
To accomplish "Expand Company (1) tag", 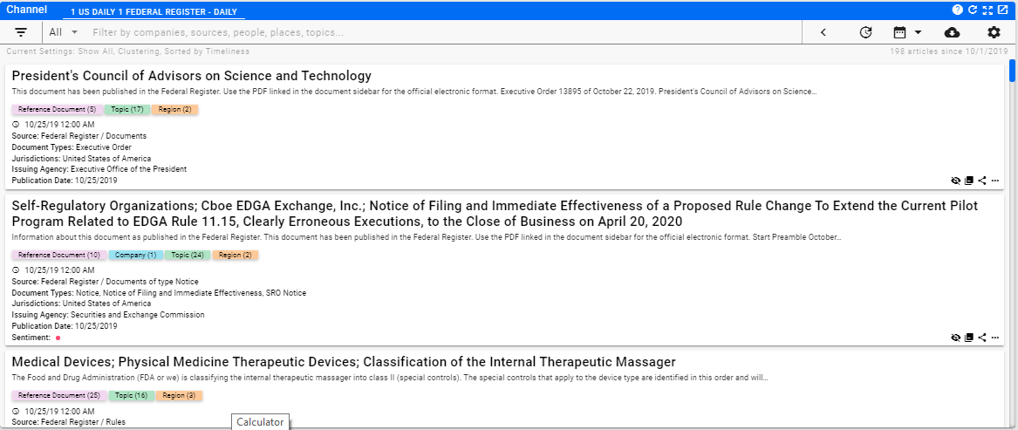I will coord(136,256).
